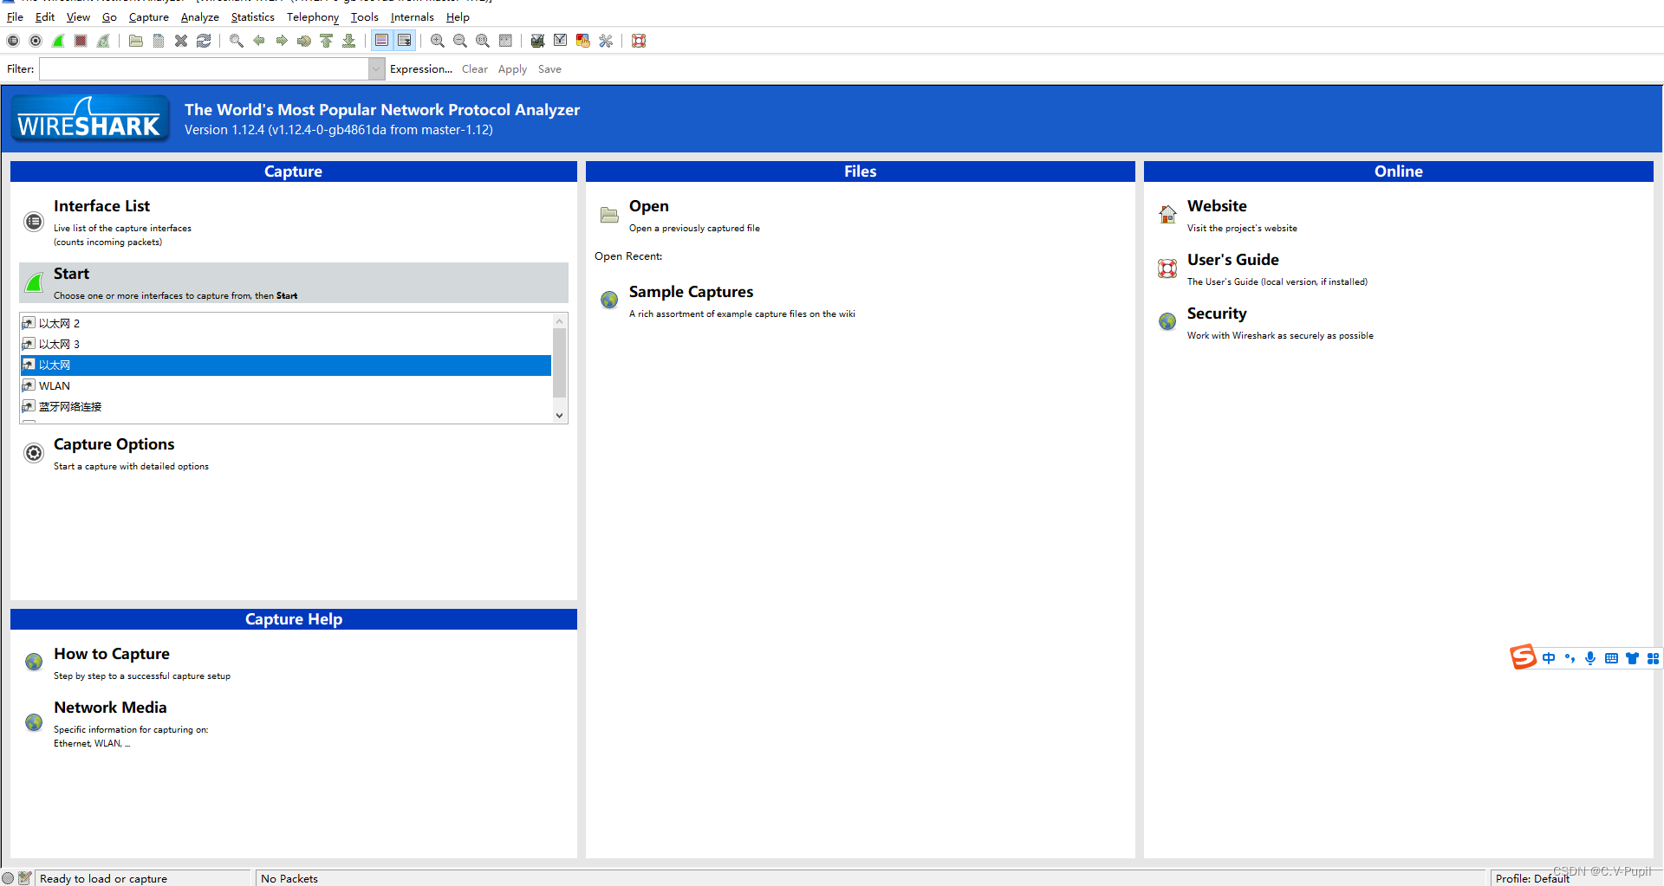This screenshot has width=1664, height=886.
Task: Reload the capture file from the toolbar
Action: pyautogui.click(x=204, y=41)
